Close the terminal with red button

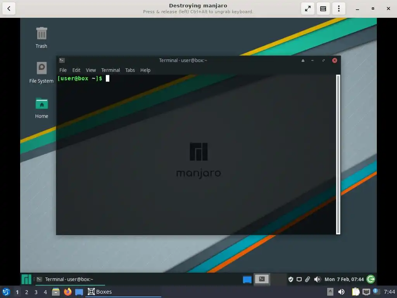(x=335, y=60)
